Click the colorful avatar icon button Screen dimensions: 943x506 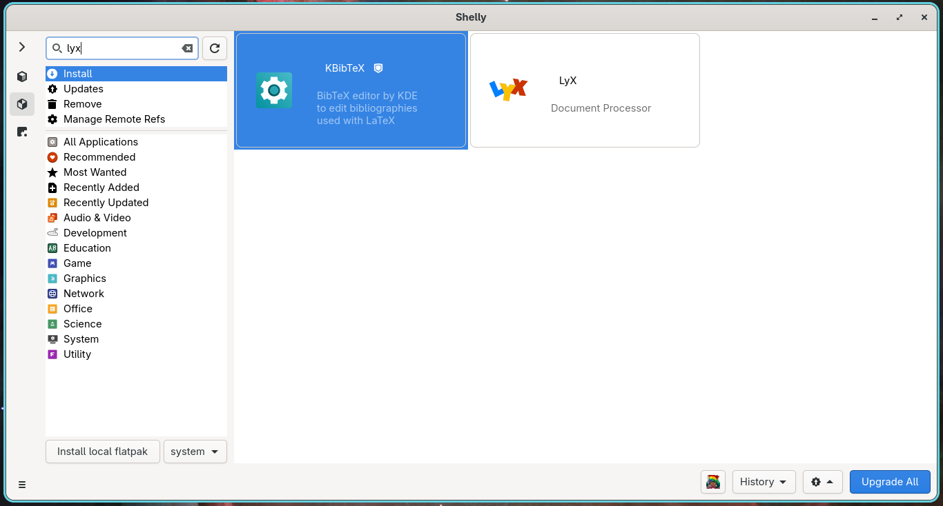tap(713, 482)
